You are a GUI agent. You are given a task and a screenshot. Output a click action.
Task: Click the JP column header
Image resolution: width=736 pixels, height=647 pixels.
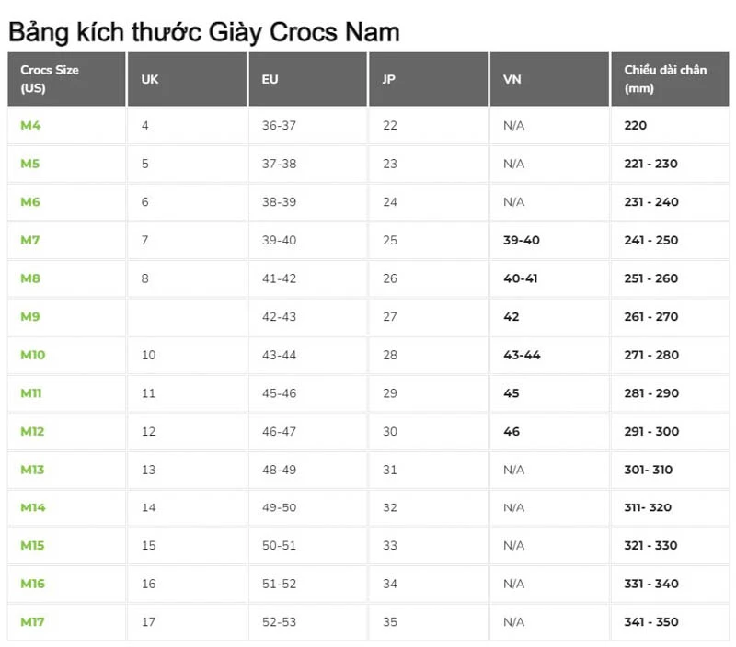tap(389, 79)
